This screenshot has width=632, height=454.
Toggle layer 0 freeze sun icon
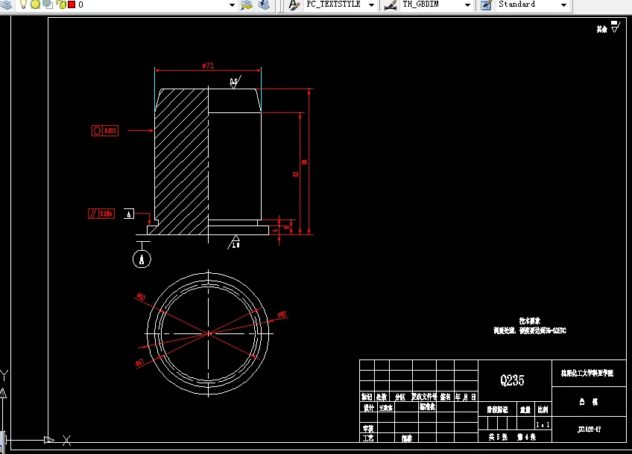coord(36,4)
